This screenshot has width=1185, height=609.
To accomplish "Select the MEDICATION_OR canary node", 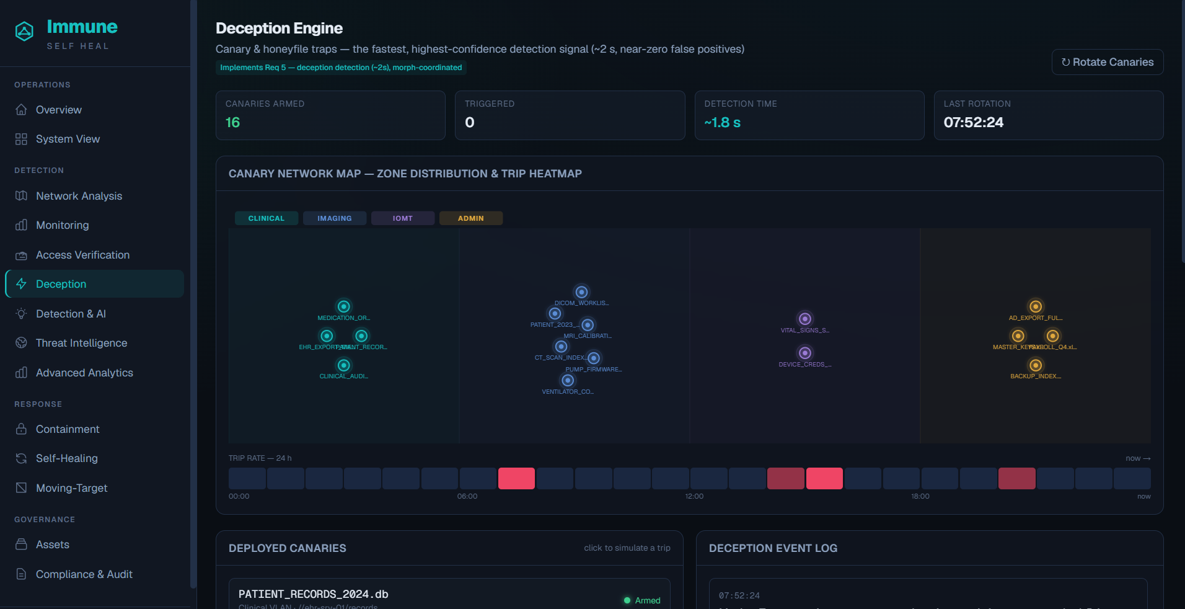I will pos(344,306).
